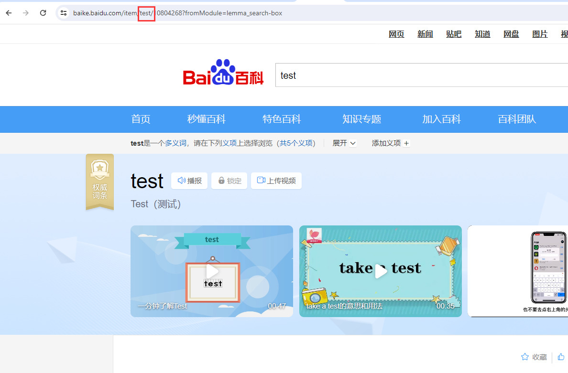Play the 一分钟了解Test video

(x=212, y=271)
